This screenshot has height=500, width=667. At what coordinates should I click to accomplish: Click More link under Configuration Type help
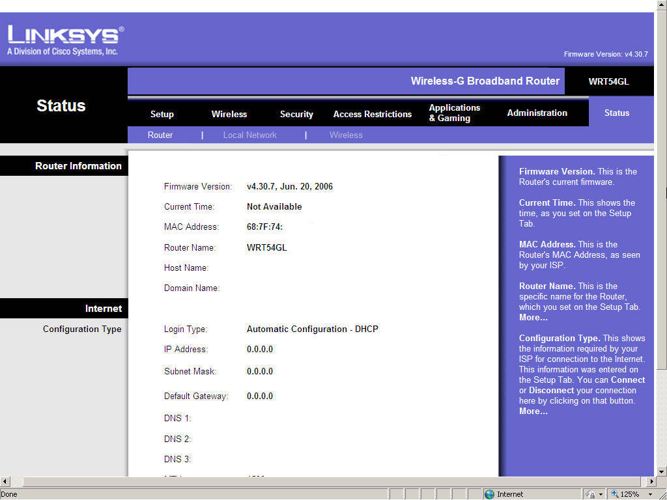coord(533,411)
